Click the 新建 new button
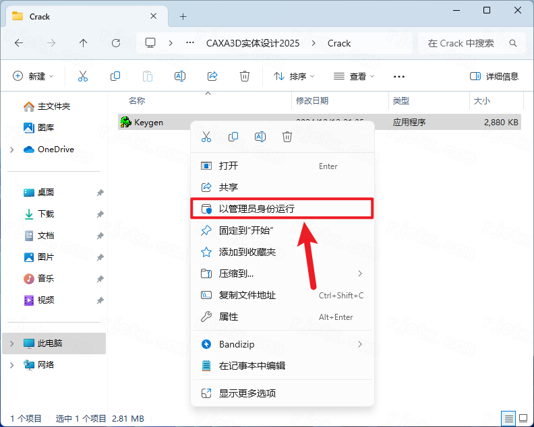The image size is (534, 427). 33,76
